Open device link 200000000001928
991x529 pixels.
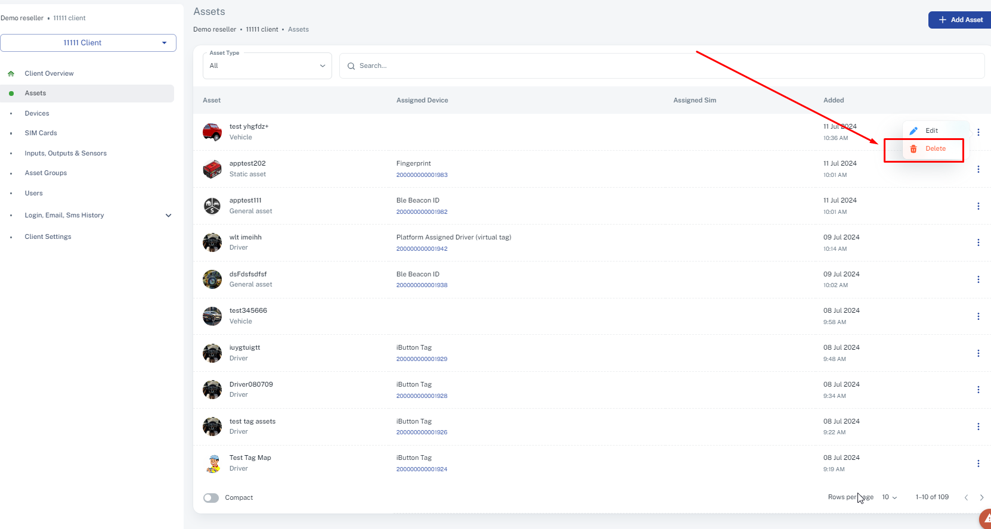[422, 396]
